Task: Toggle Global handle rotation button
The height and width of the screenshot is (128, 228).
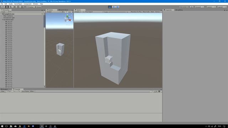Action: (38, 7)
